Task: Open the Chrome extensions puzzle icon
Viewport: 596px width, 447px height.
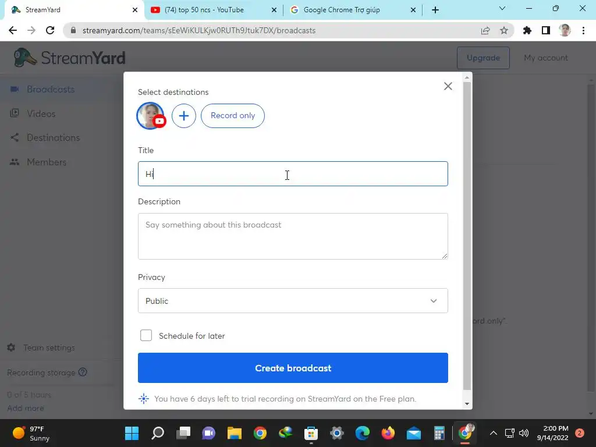Action: 527,30
